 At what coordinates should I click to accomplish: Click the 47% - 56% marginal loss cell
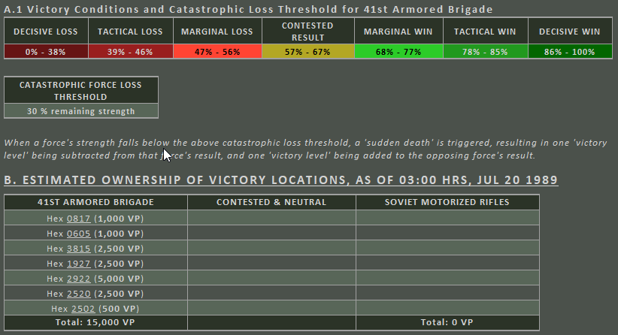click(x=217, y=52)
